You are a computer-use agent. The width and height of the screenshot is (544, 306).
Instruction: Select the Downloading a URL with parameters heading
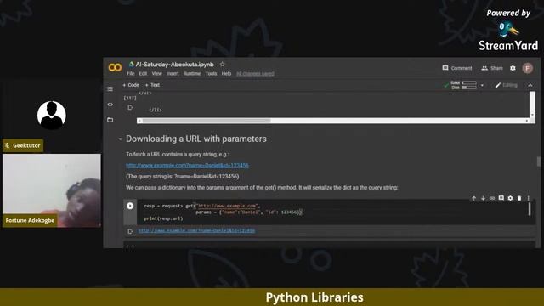point(196,139)
